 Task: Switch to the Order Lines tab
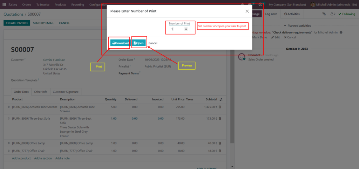coord(21,92)
